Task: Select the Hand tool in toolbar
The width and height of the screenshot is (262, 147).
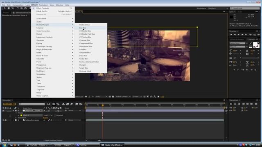Action: (9, 8)
